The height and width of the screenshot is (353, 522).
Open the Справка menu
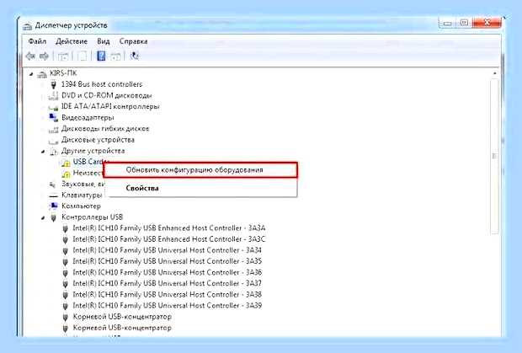pos(133,41)
